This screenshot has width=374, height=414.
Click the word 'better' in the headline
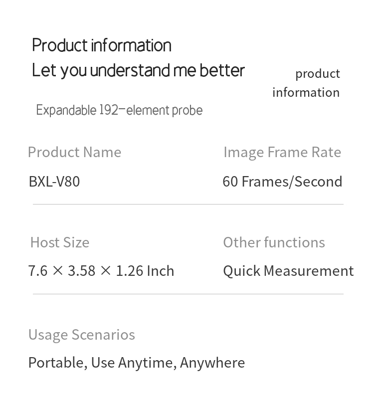tap(222, 70)
